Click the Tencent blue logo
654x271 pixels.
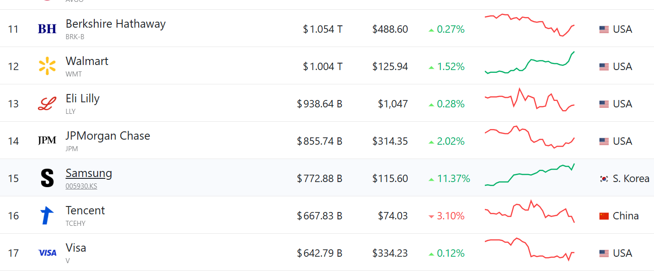tap(47, 215)
